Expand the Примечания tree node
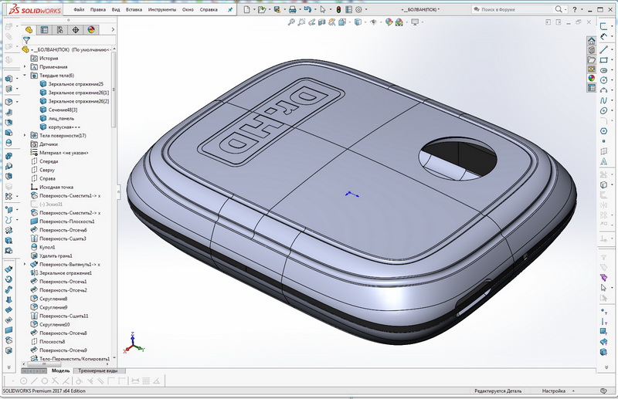 tap(25, 67)
